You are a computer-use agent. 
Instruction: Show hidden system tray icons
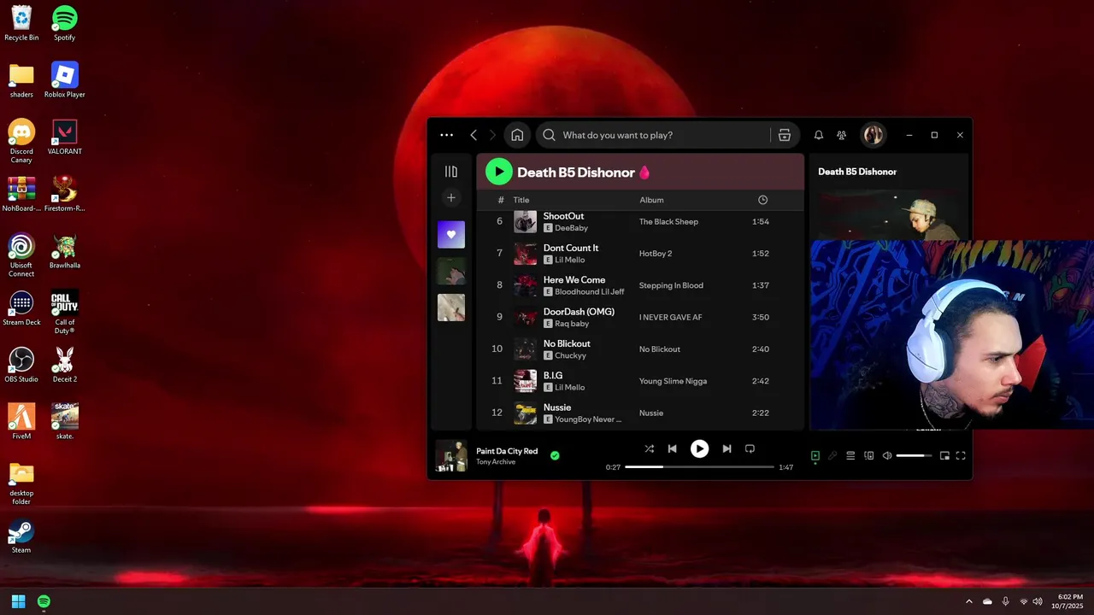pyautogui.click(x=968, y=601)
